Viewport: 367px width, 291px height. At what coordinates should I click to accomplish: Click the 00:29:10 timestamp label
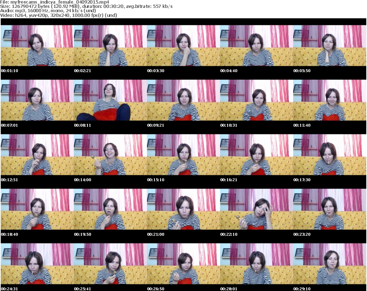tap(302, 289)
